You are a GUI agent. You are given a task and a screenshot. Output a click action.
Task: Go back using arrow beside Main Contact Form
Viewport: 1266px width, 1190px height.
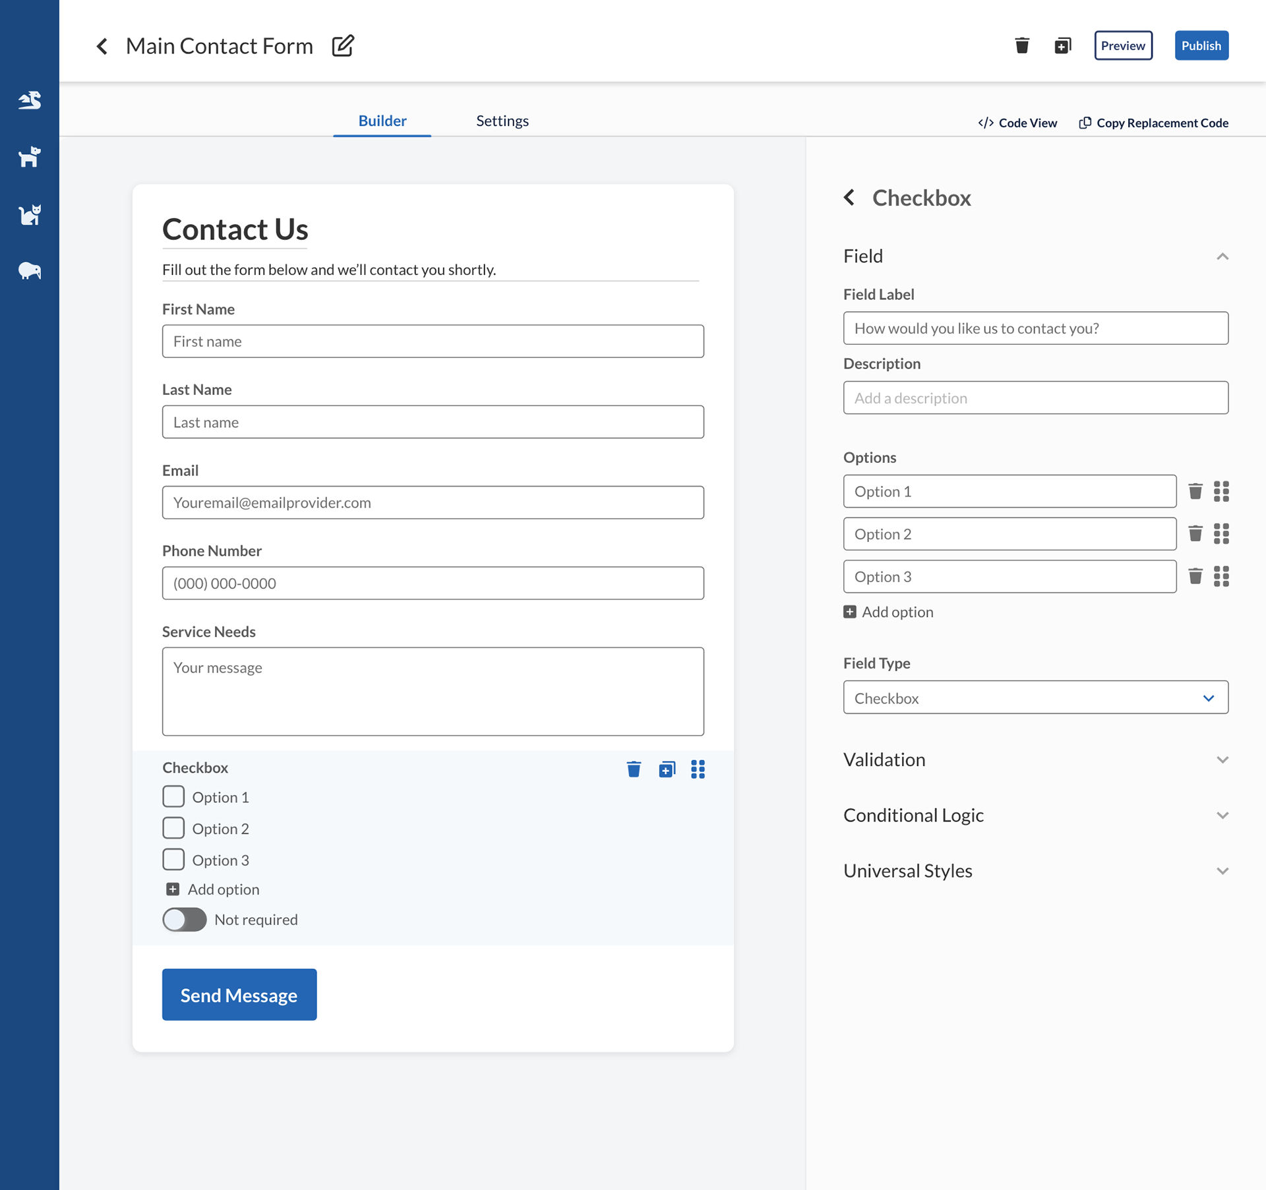(102, 46)
